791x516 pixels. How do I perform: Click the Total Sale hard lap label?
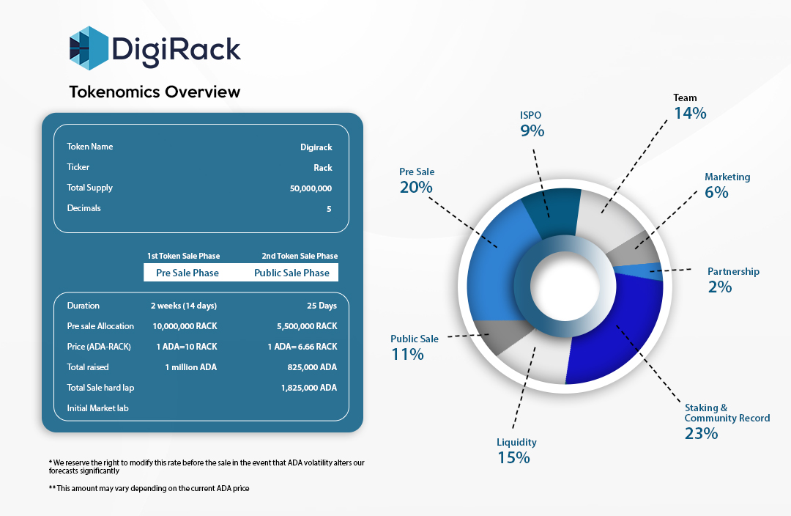click(100, 388)
